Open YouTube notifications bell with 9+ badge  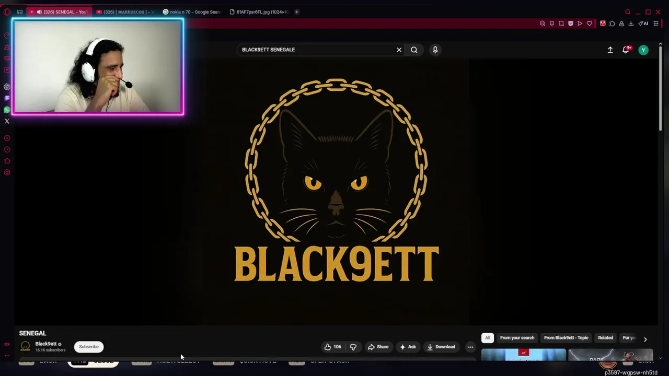point(626,50)
